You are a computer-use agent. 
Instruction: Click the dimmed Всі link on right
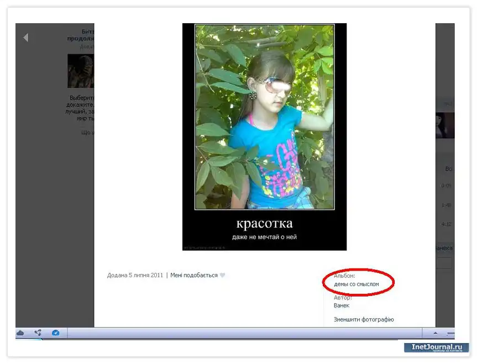click(x=448, y=168)
